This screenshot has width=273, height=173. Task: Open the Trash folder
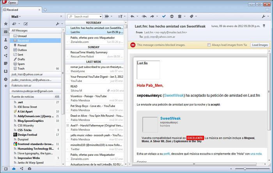[35, 69]
